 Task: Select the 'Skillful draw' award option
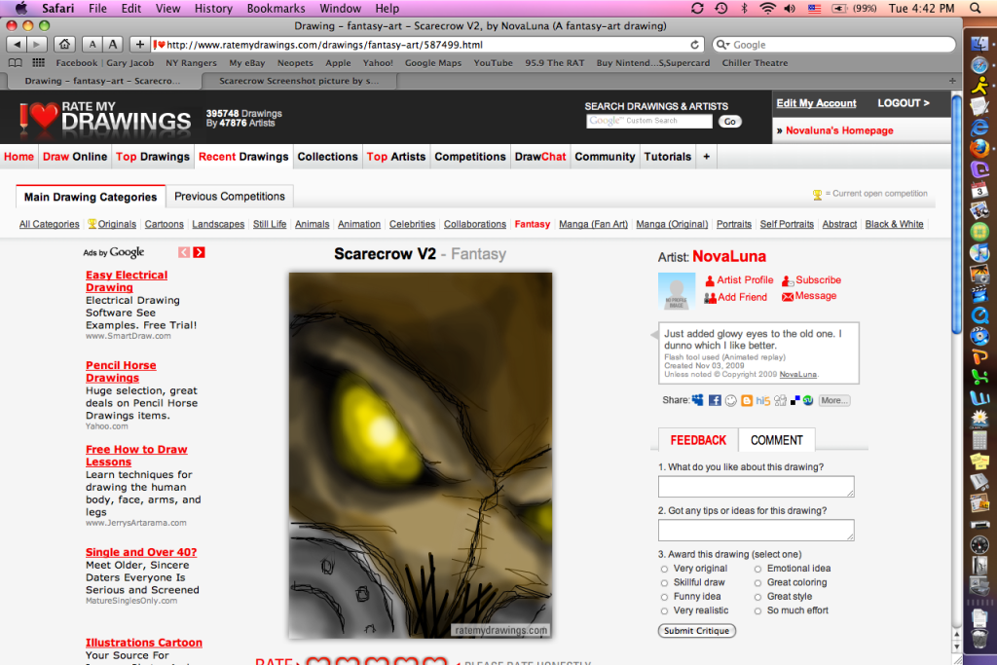point(664,583)
